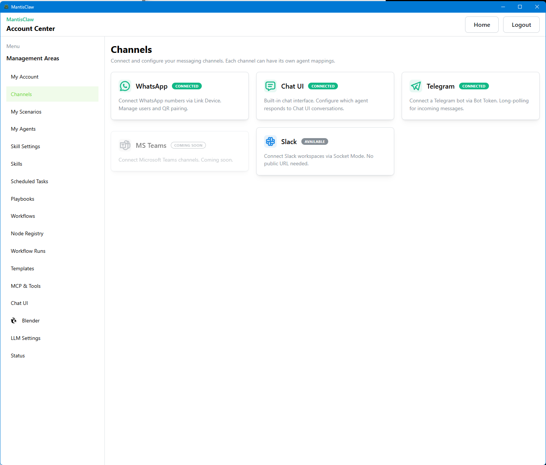
Task: Go to Workflows in sidebar
Action: click(52, 216)
